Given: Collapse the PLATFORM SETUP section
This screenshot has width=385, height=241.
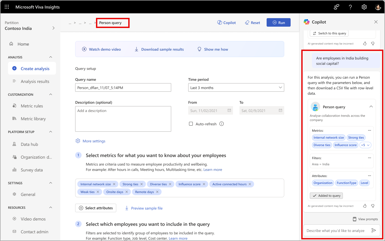Looking at the screenshot, I should [x=51, y=132].
